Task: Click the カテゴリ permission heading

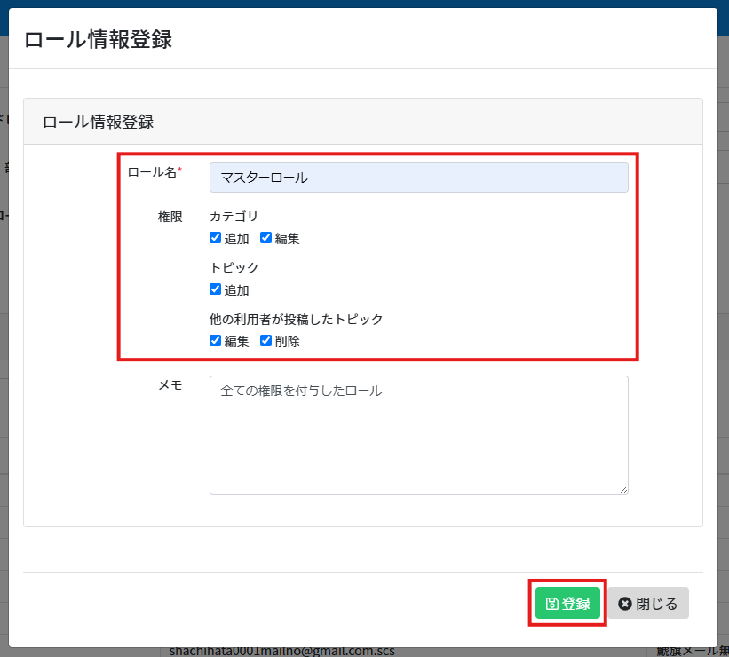Action: pos(234,216)
